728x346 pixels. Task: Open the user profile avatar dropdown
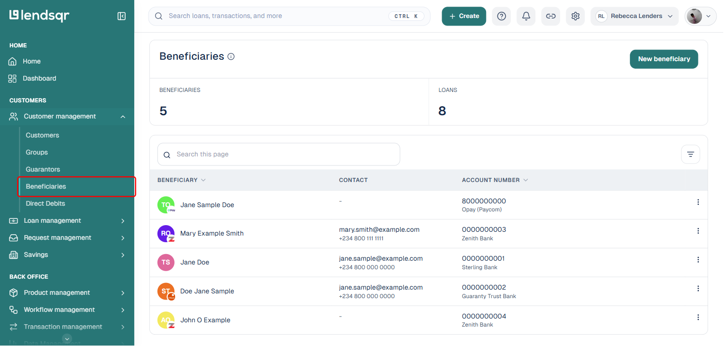click(x=700, y=16)
